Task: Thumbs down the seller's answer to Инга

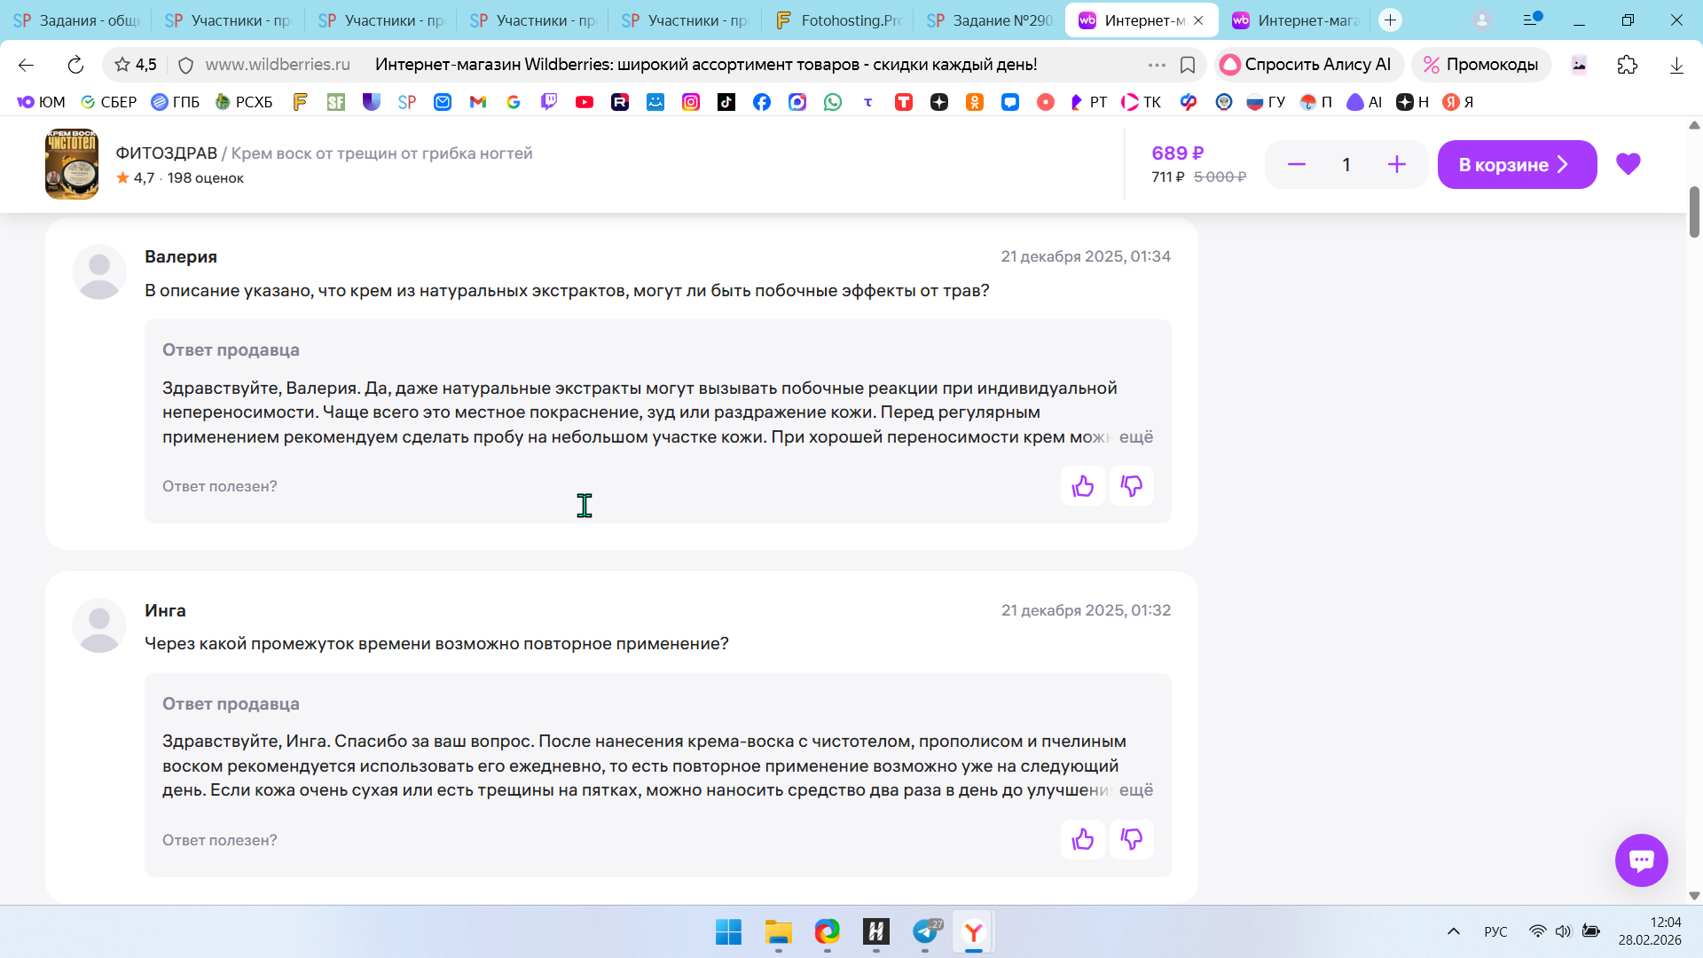Action: [x=1131, y=839]
